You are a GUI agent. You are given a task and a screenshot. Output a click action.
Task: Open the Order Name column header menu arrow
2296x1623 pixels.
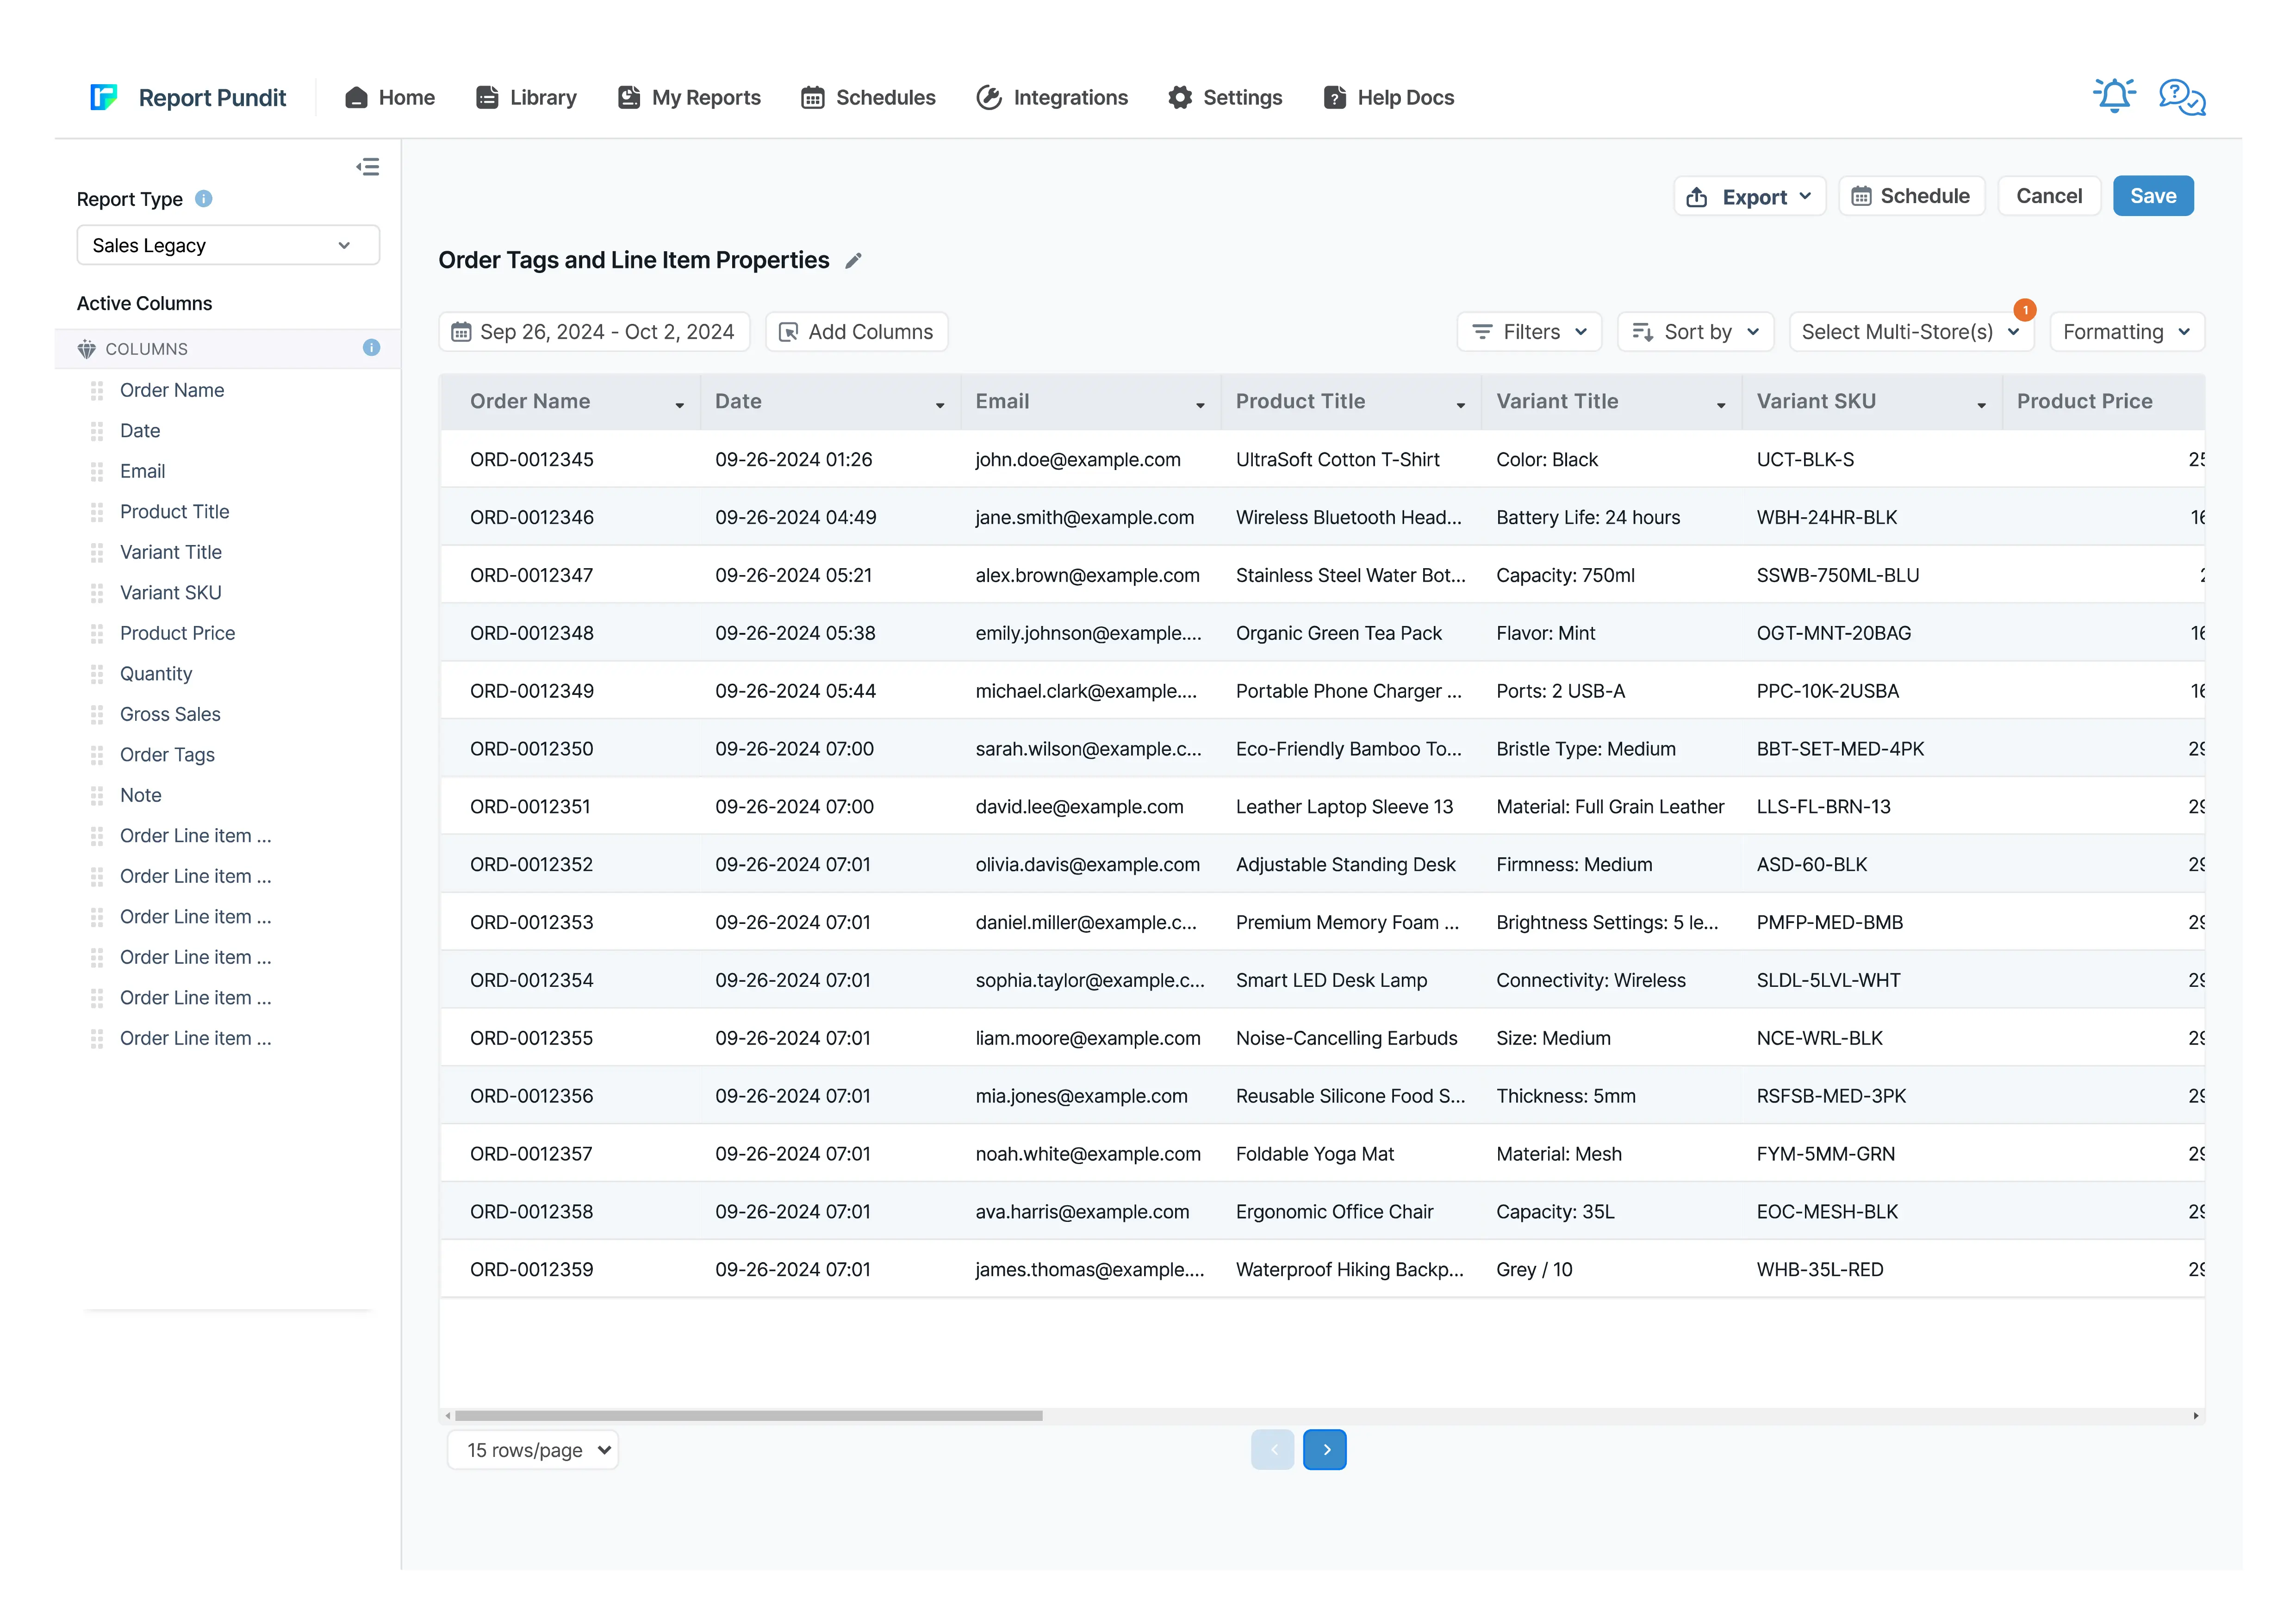pos(680,405)
